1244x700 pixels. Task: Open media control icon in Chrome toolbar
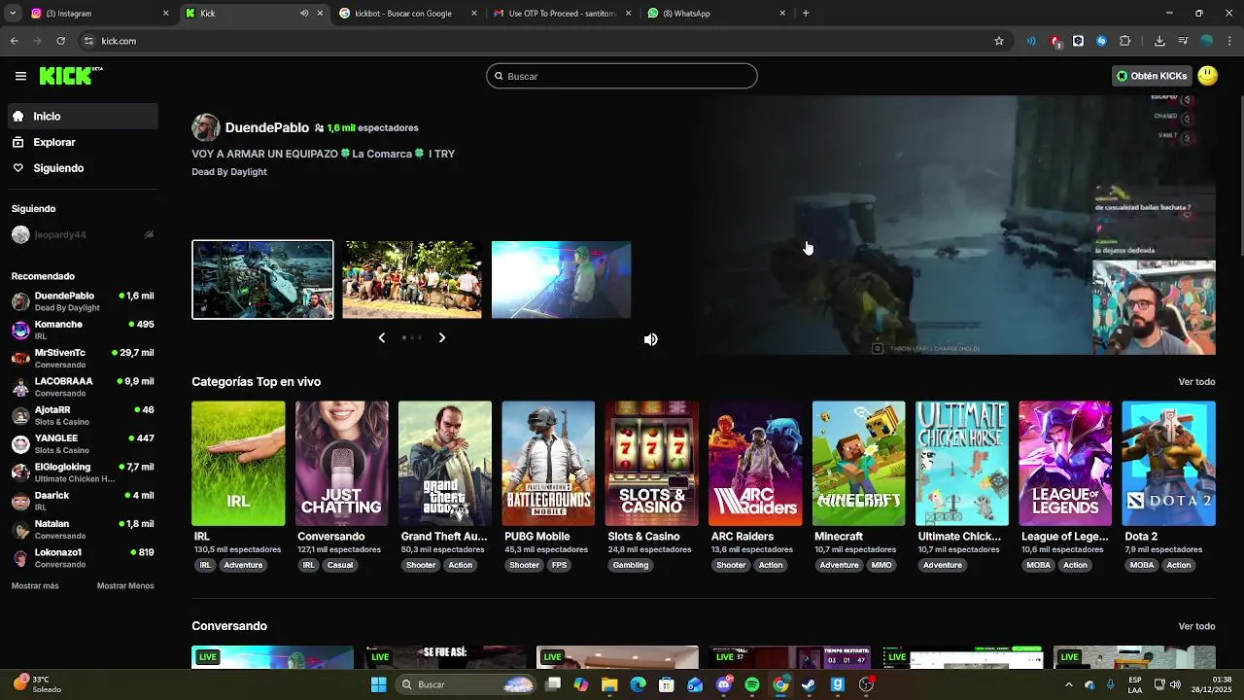[1183, 41]
